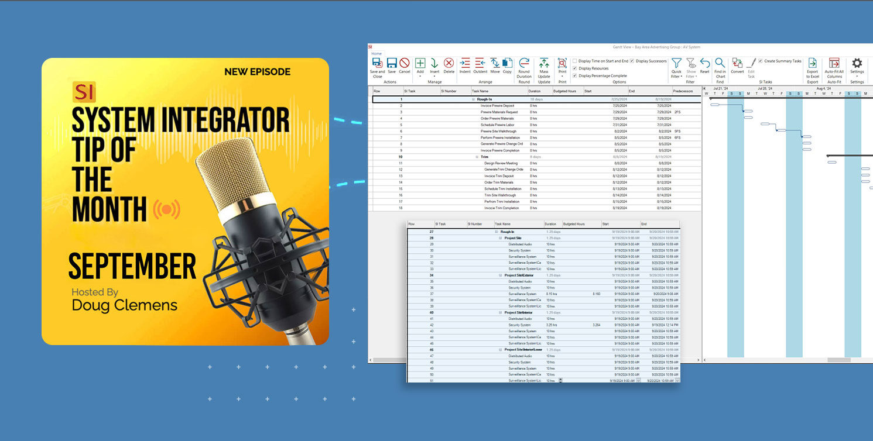Click the Start column header in upper grid
The image size is (873, 441).
click(x=606, y=91)
